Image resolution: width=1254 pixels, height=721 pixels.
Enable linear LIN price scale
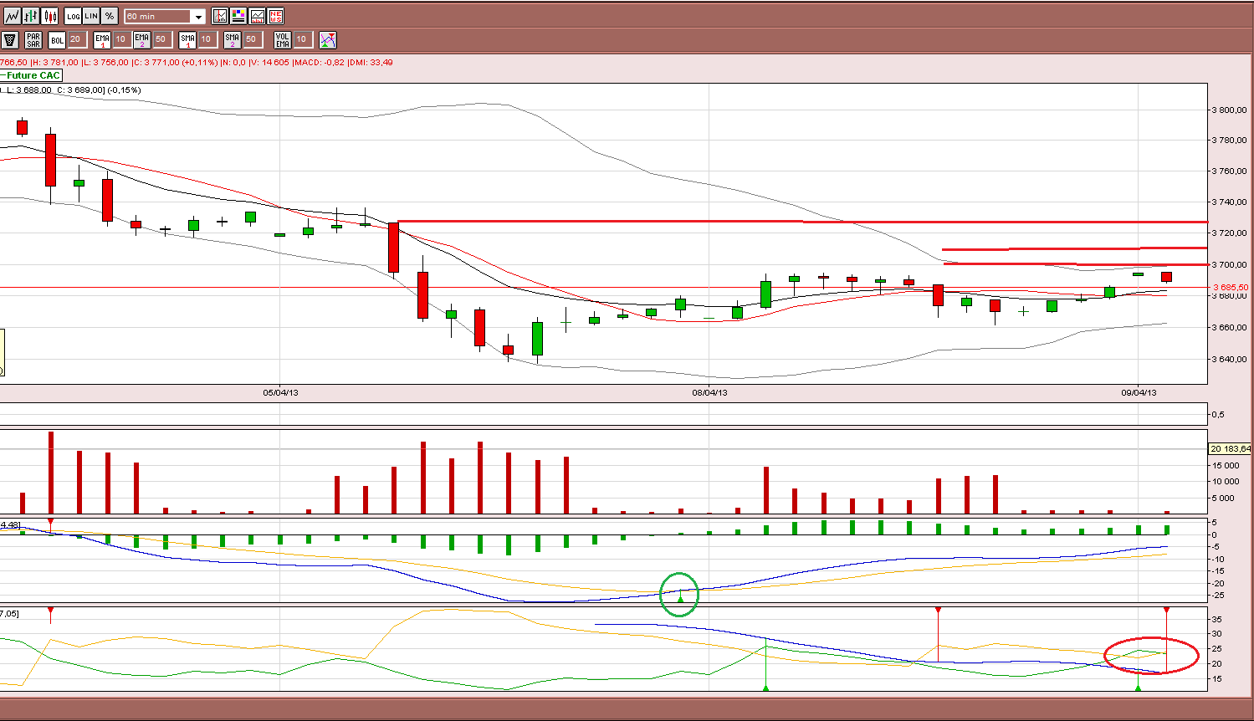pyautogui.click(x=91, y=16)
